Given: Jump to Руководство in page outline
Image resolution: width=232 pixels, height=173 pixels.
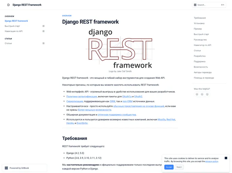Looking at the screenshot, I should (x=200, y=40).
